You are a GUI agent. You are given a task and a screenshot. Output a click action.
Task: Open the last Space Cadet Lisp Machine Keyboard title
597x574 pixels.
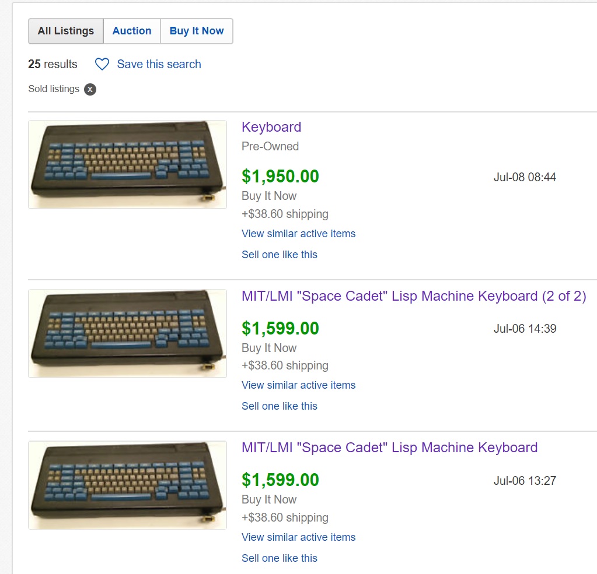[389, 448]
